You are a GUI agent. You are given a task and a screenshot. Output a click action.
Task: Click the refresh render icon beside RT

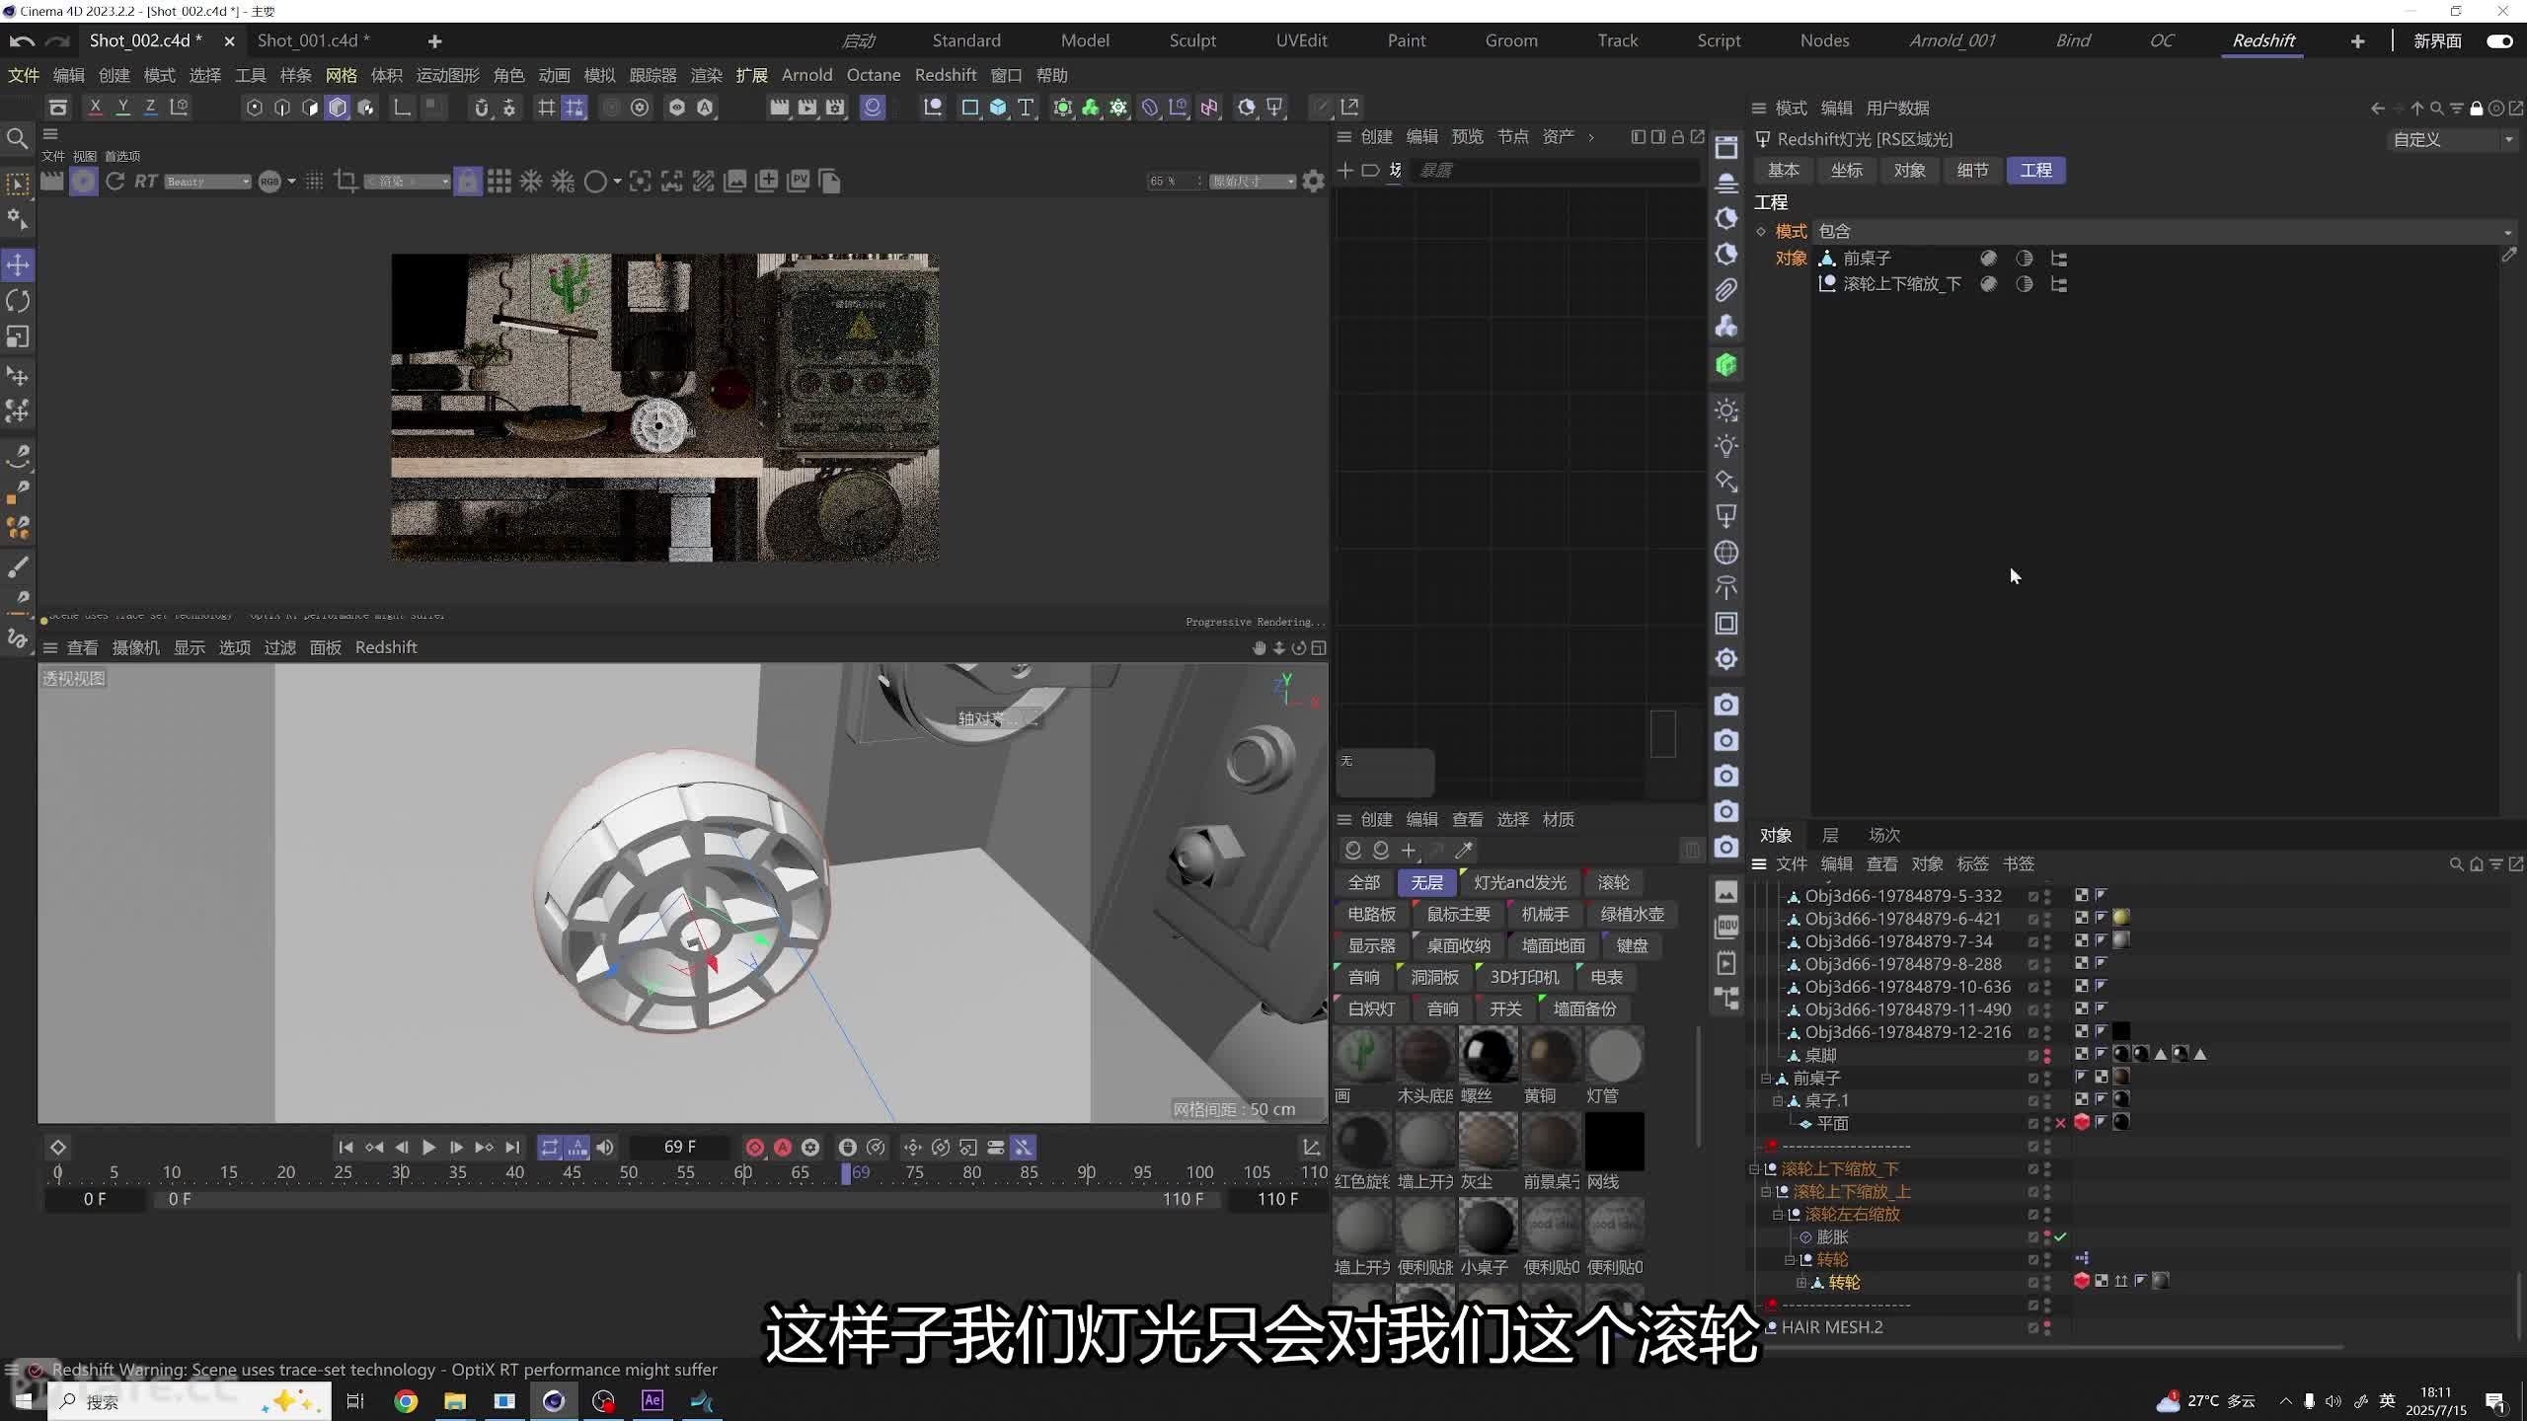point(115,181)
